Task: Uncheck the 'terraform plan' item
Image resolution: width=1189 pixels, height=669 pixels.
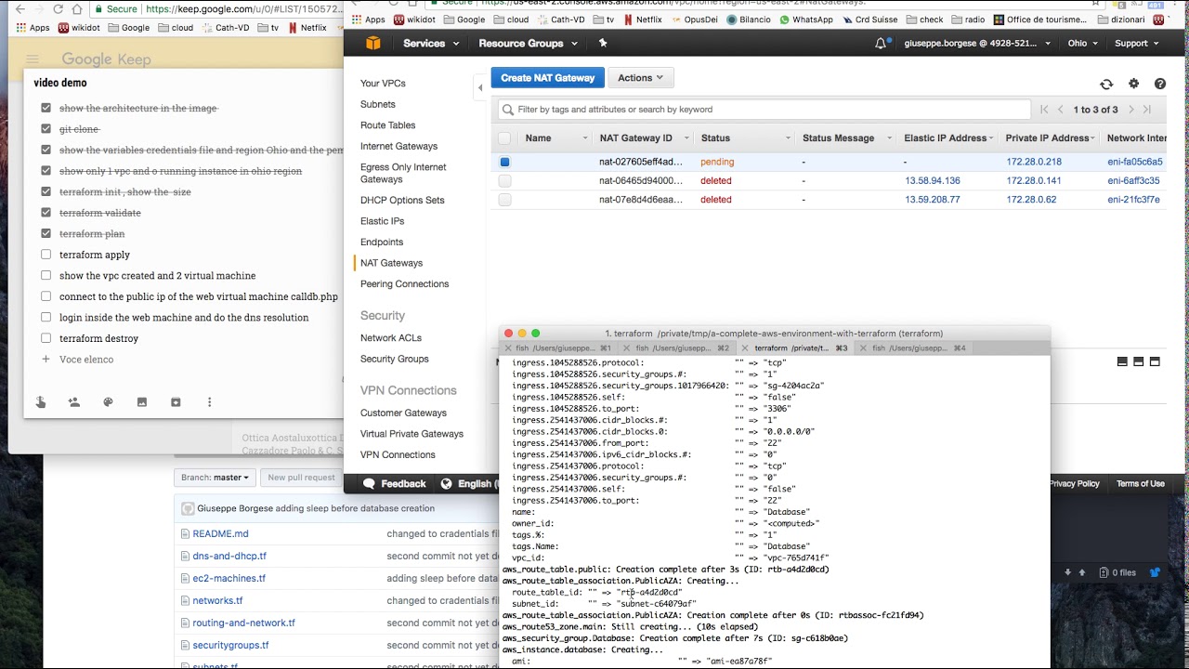Action: (x=46, y=233)
